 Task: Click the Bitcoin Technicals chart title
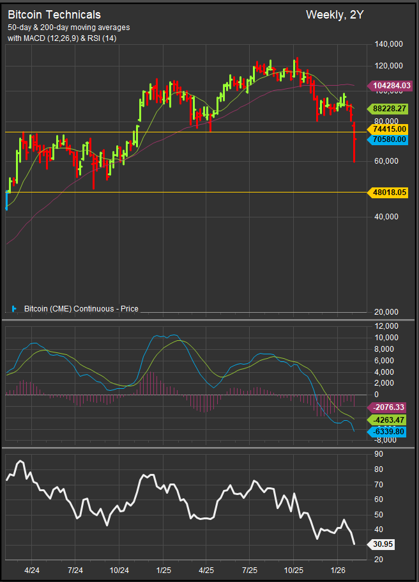coord(54,15)
